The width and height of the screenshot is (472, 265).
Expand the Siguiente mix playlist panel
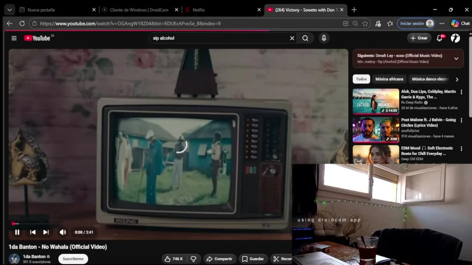click(x=456, y=59)
